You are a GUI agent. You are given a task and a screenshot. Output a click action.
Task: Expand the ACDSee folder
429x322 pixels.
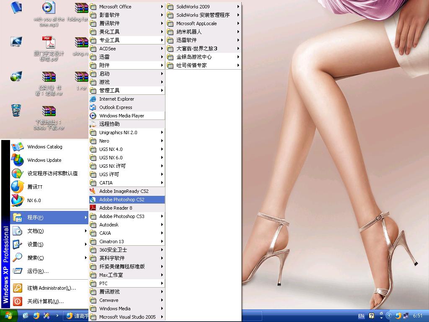(x=127, y=49)
